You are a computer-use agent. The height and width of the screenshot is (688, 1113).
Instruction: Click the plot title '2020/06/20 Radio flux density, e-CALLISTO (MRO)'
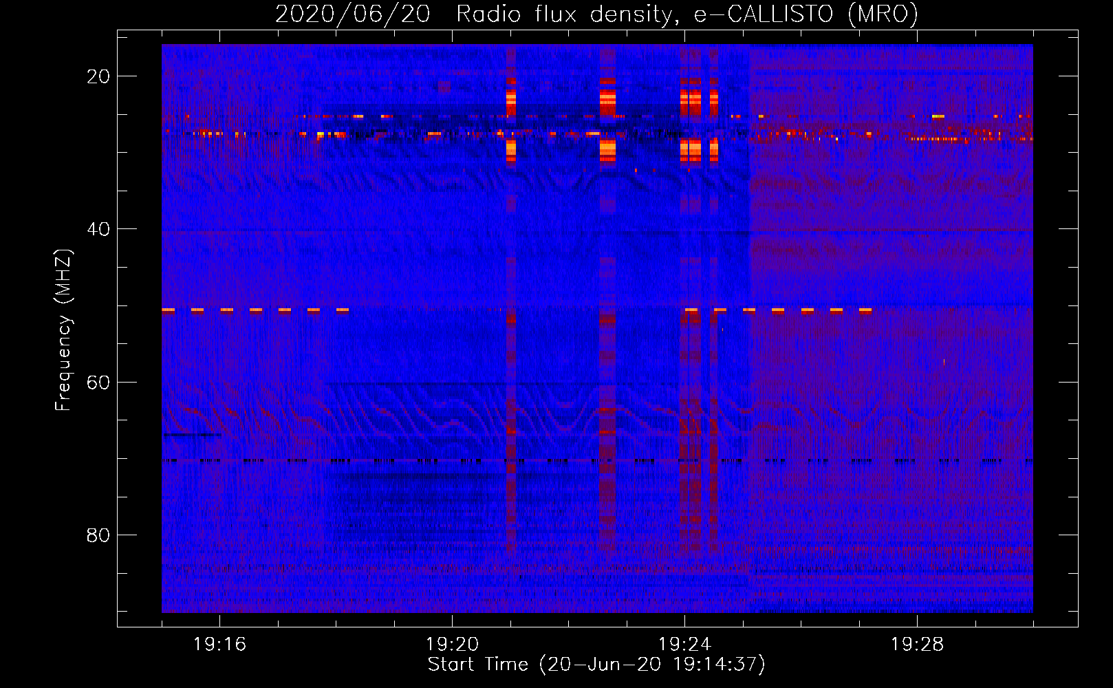coord(596,14)
